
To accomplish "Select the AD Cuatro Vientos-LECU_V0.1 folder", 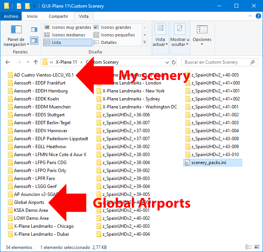I will 41,75.
